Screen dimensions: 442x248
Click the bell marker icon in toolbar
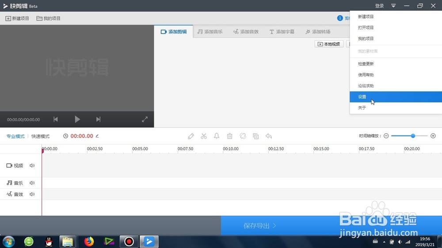click(217, 136)
